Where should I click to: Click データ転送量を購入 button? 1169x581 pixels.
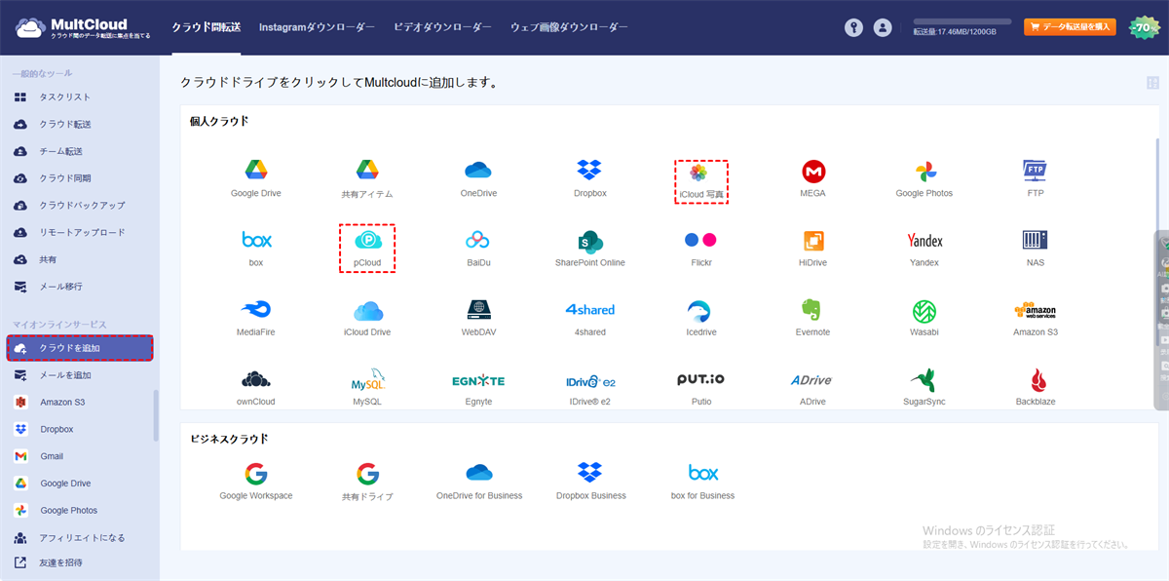1070,27
